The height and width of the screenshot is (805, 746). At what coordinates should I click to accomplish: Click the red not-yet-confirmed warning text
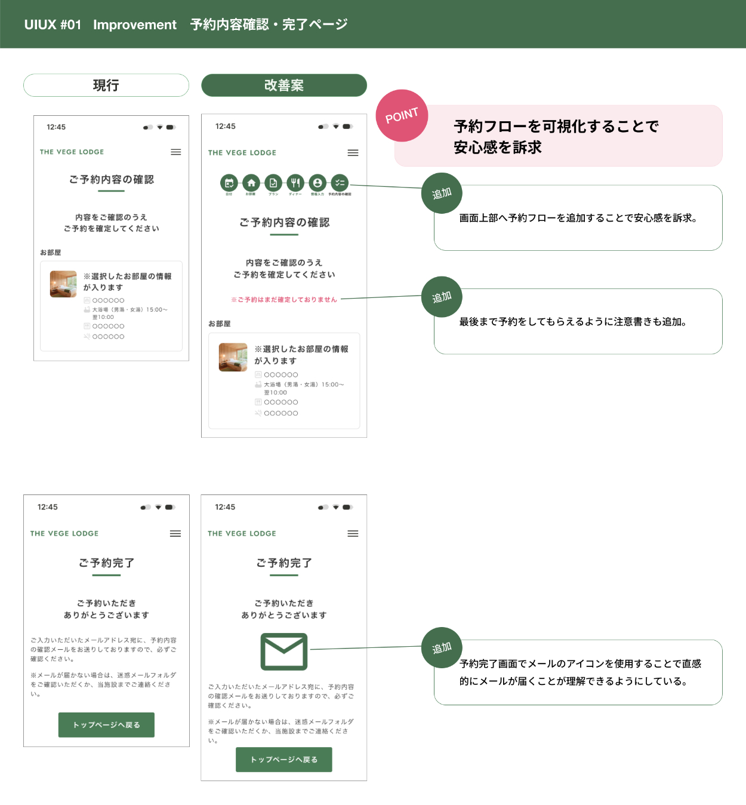click(284, 300)
